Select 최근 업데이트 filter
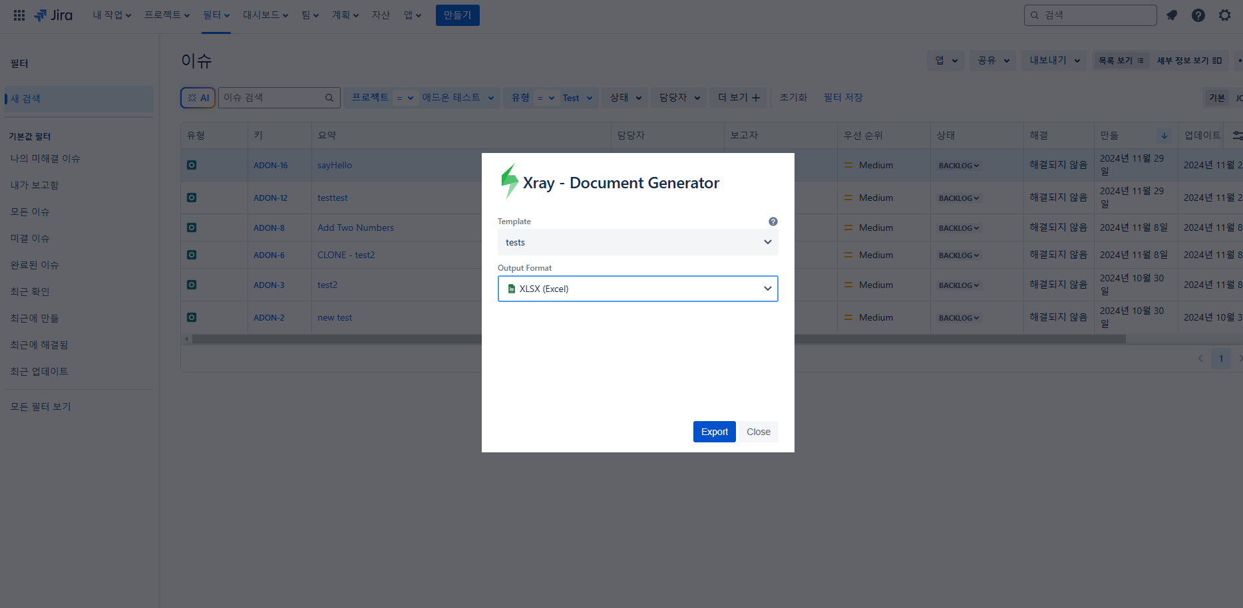The height and width of the screenshot is (608, 1243). [39, 371]
